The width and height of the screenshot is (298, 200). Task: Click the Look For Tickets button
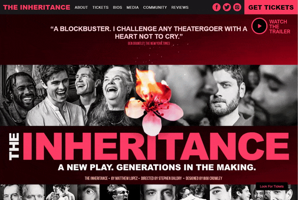pos(272,186)
